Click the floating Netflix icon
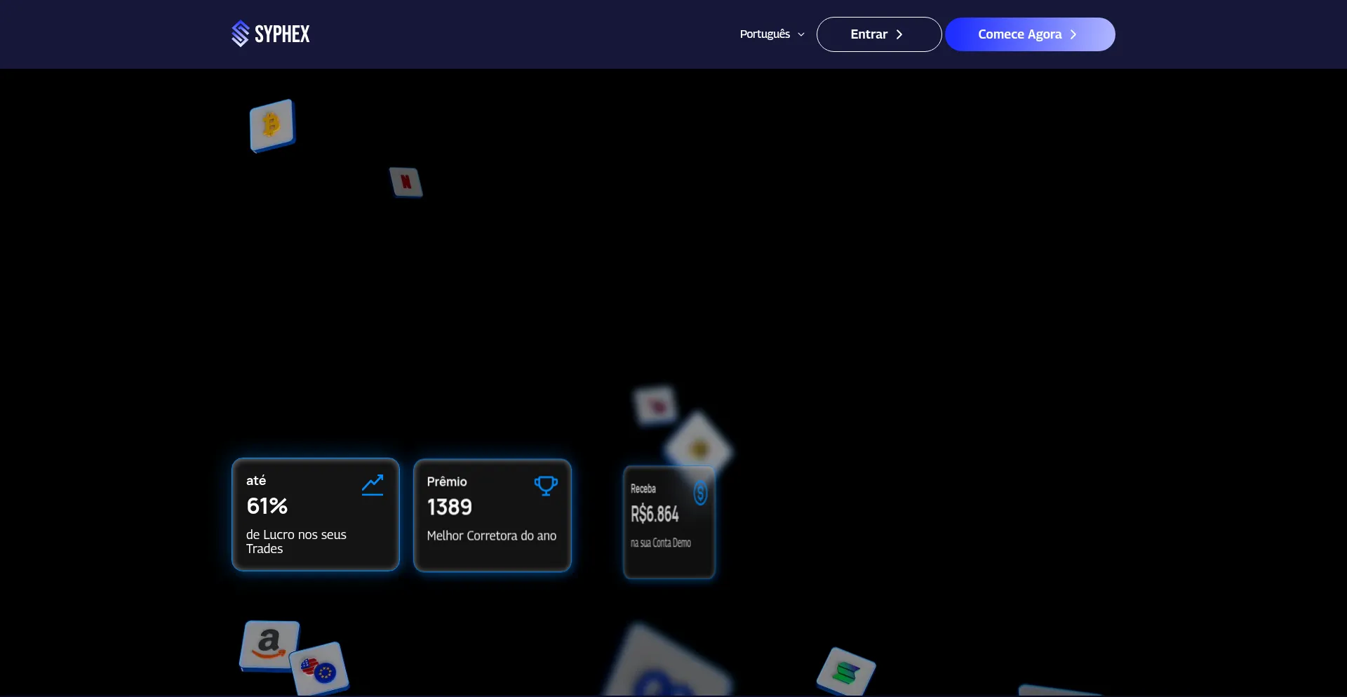The image size is (1347, 697). click(406, 182)
